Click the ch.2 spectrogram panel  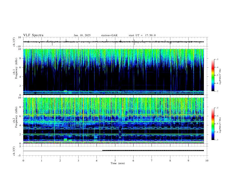(x=113, y=121)
